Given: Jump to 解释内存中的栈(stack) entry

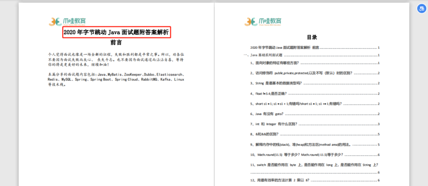Looking at the screenshot, I should pos(315,145).
